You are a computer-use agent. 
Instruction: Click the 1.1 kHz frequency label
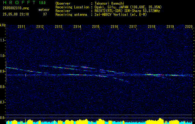[2, 40]
